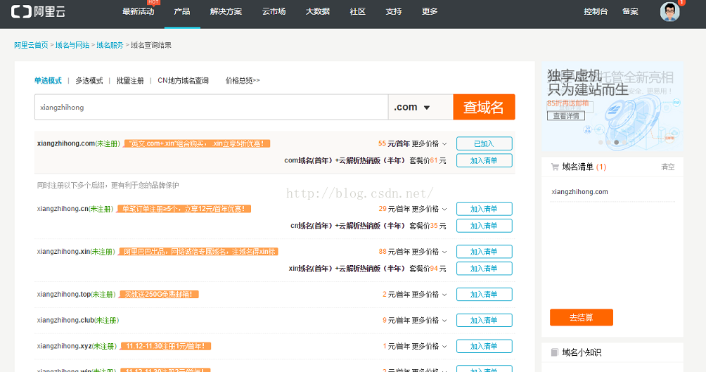Open the 社区 menu
The height and width of the screenshot is (372, 706).
[x=357, y=12]
